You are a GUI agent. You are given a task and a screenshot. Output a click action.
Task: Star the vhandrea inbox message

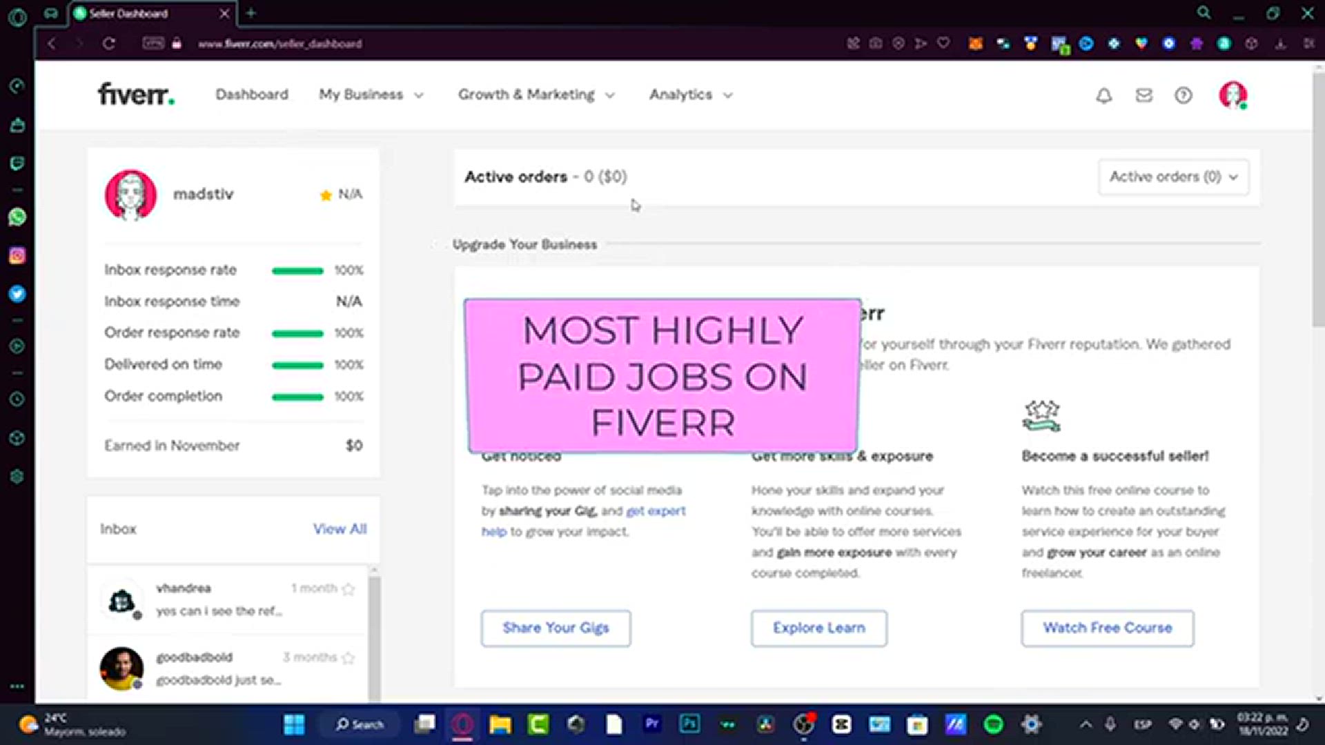349,589
